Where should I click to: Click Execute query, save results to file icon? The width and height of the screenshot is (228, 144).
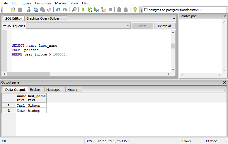96,10
